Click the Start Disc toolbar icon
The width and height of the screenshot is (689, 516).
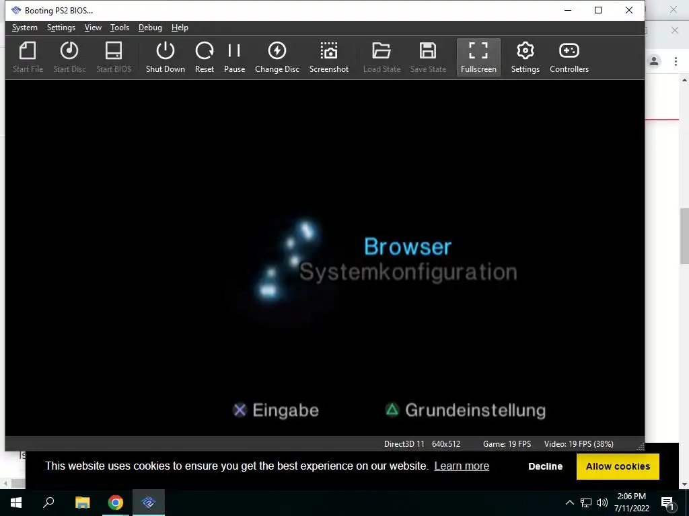(69, 57)
